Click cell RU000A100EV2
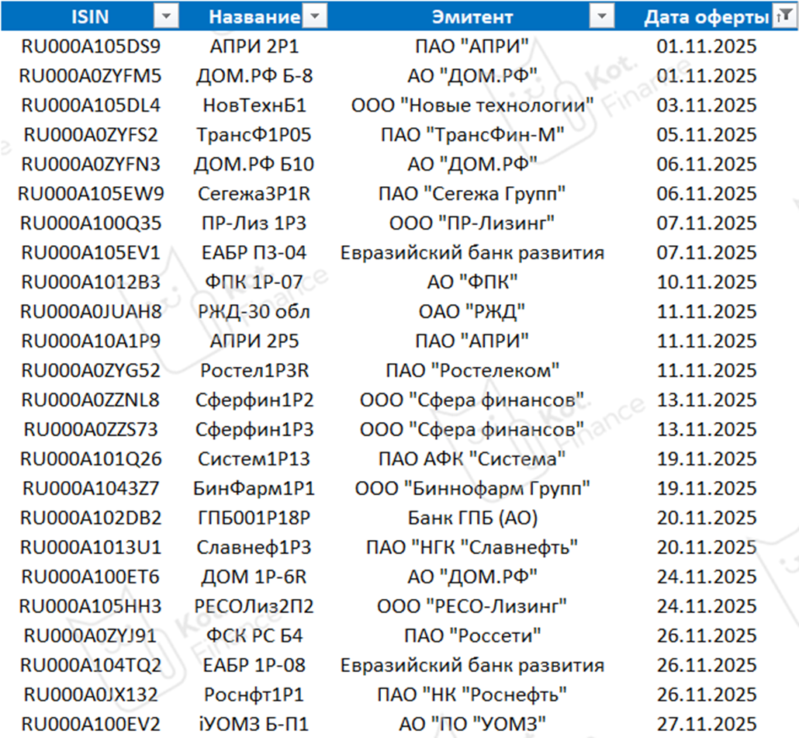The width and height of the screenshot is (799, 738). pyautogui.click(x=91, y=724)
